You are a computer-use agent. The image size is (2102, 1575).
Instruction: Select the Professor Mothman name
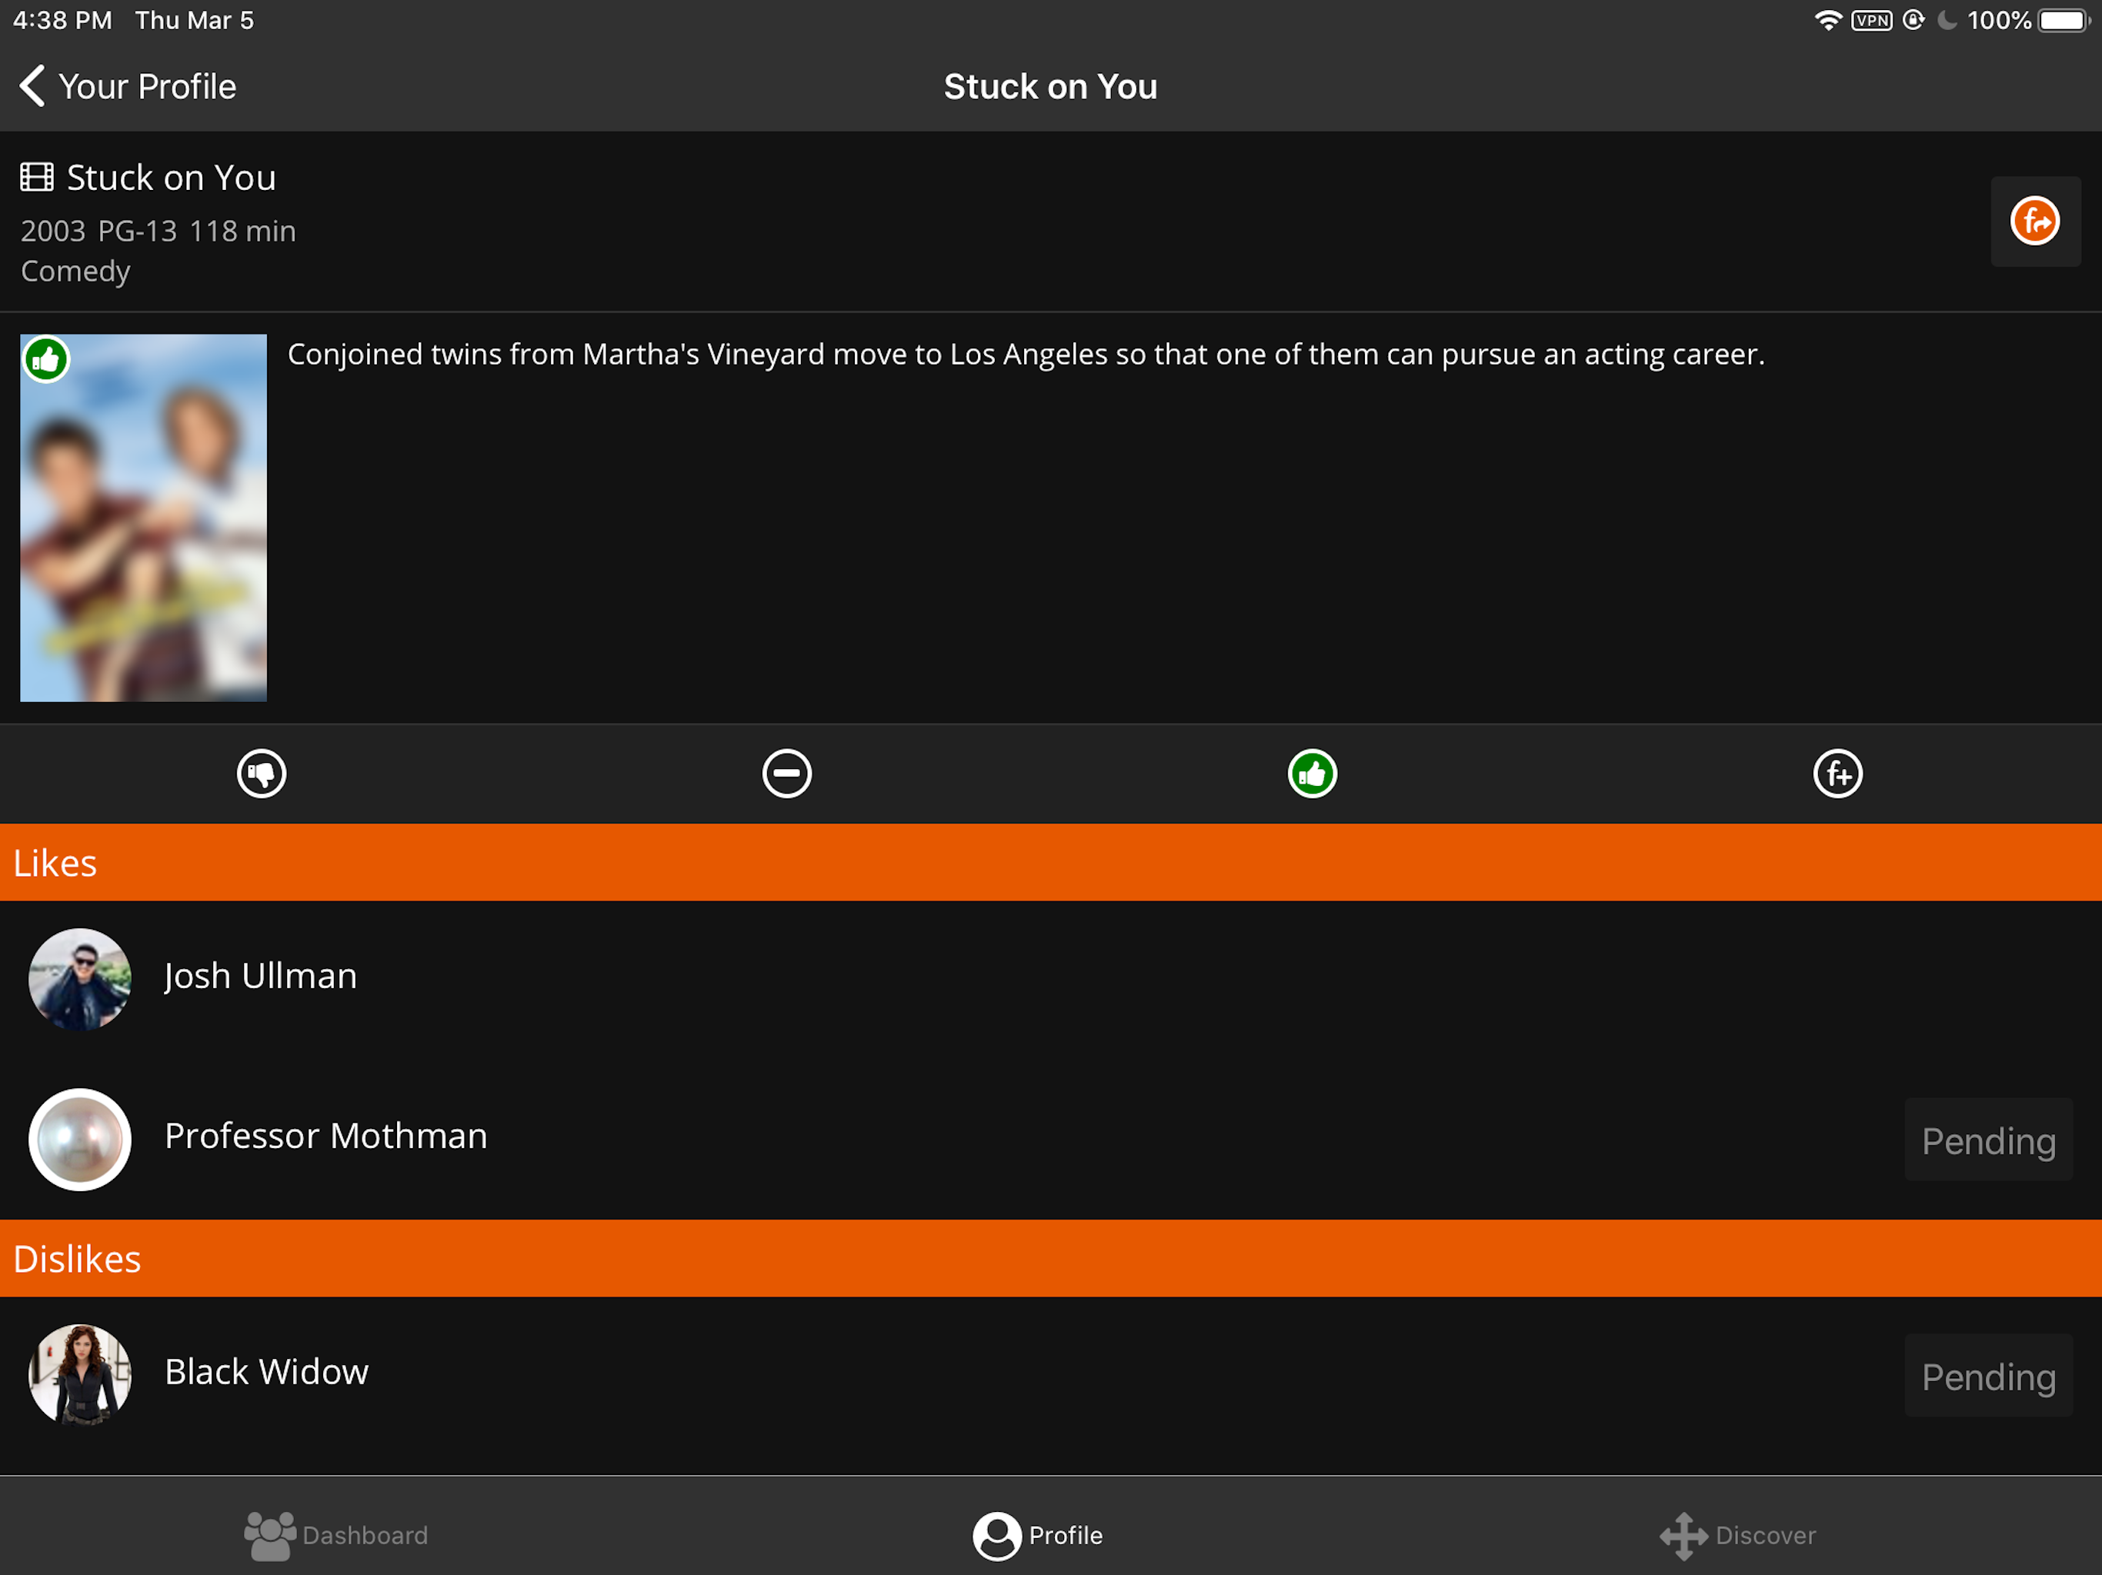(x=326, y=1136)
